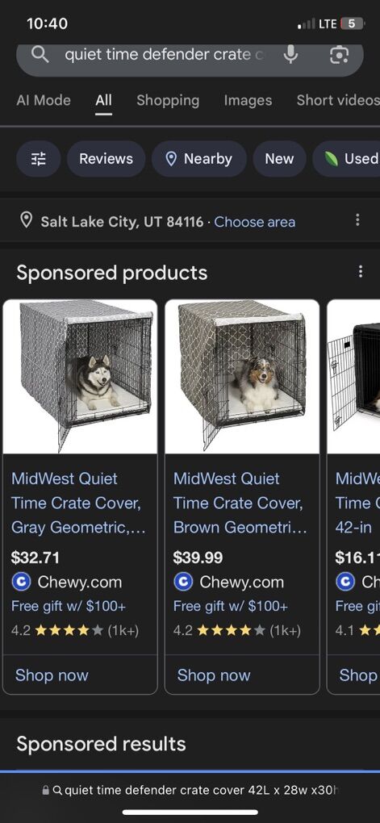Tap Chewy.com logo under Gray Geometric cover
This screenshot has height=823, width=380.
pyautogui.click(x=21, y=582)
